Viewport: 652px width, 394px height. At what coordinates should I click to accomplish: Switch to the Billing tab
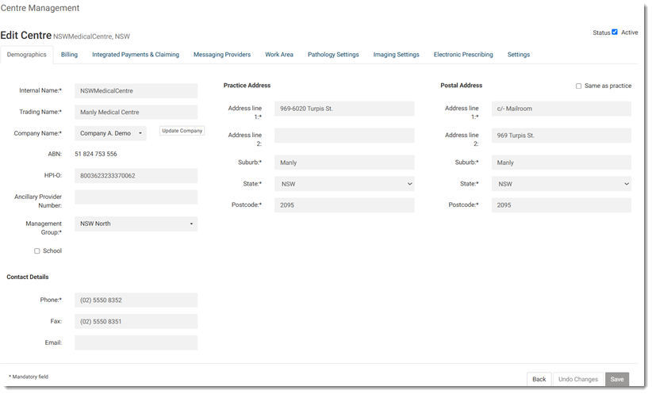(x=69, y=55)
